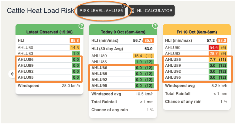Open help for the Latest Observed card

(x=81, y=26)
